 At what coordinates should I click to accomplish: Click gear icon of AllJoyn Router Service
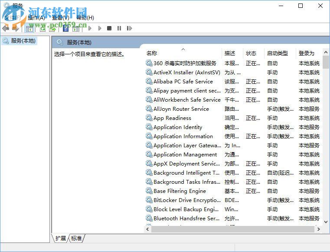pyautogui.click(x=149, y=109)
